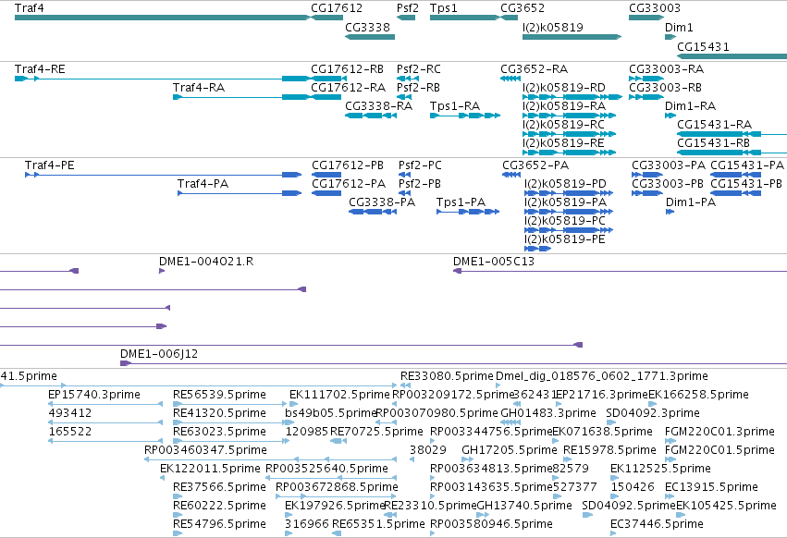787x538 pixels.
Task: Click the CG33003 gene label
Action: tap(655, 8)
